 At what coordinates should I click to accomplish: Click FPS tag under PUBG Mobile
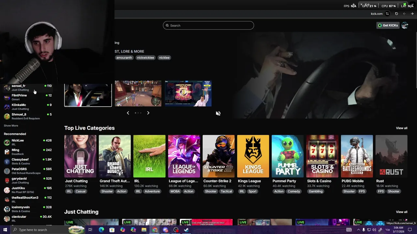tap(362, 191)
